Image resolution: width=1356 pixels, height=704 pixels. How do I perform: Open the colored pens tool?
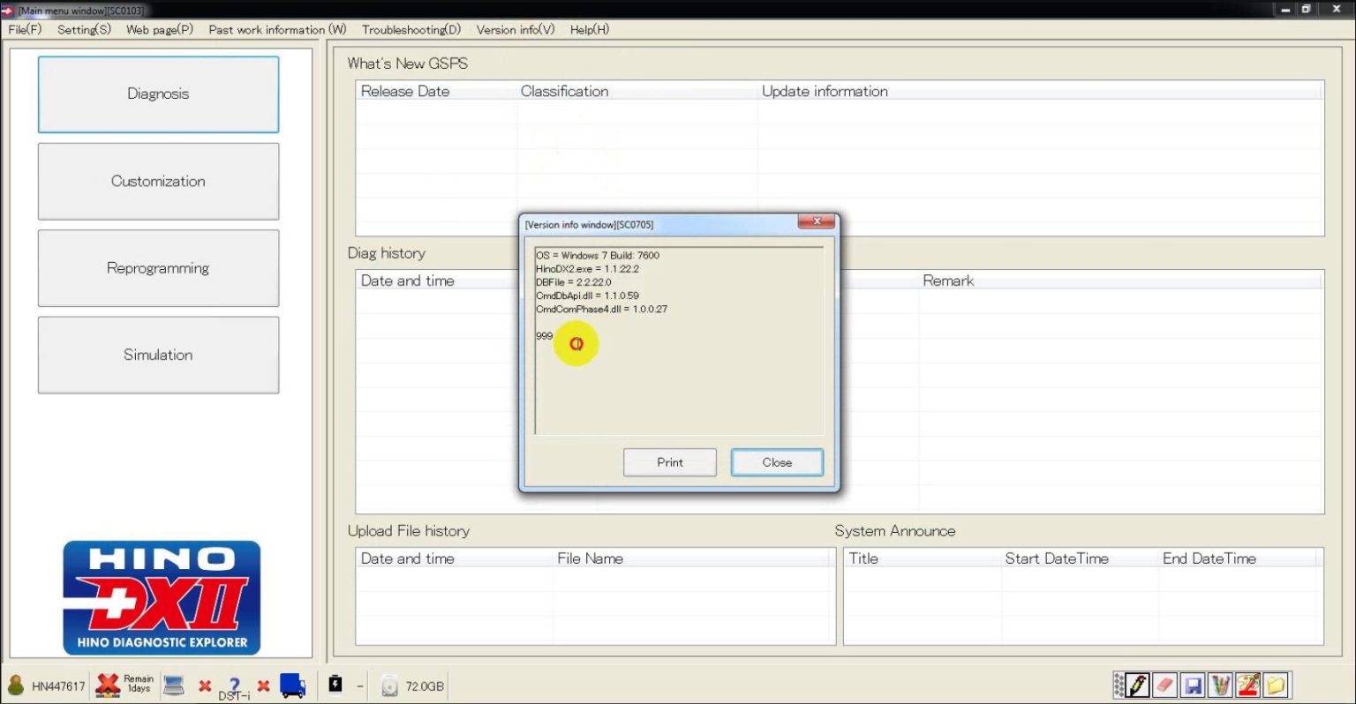tap(1221, 685)
